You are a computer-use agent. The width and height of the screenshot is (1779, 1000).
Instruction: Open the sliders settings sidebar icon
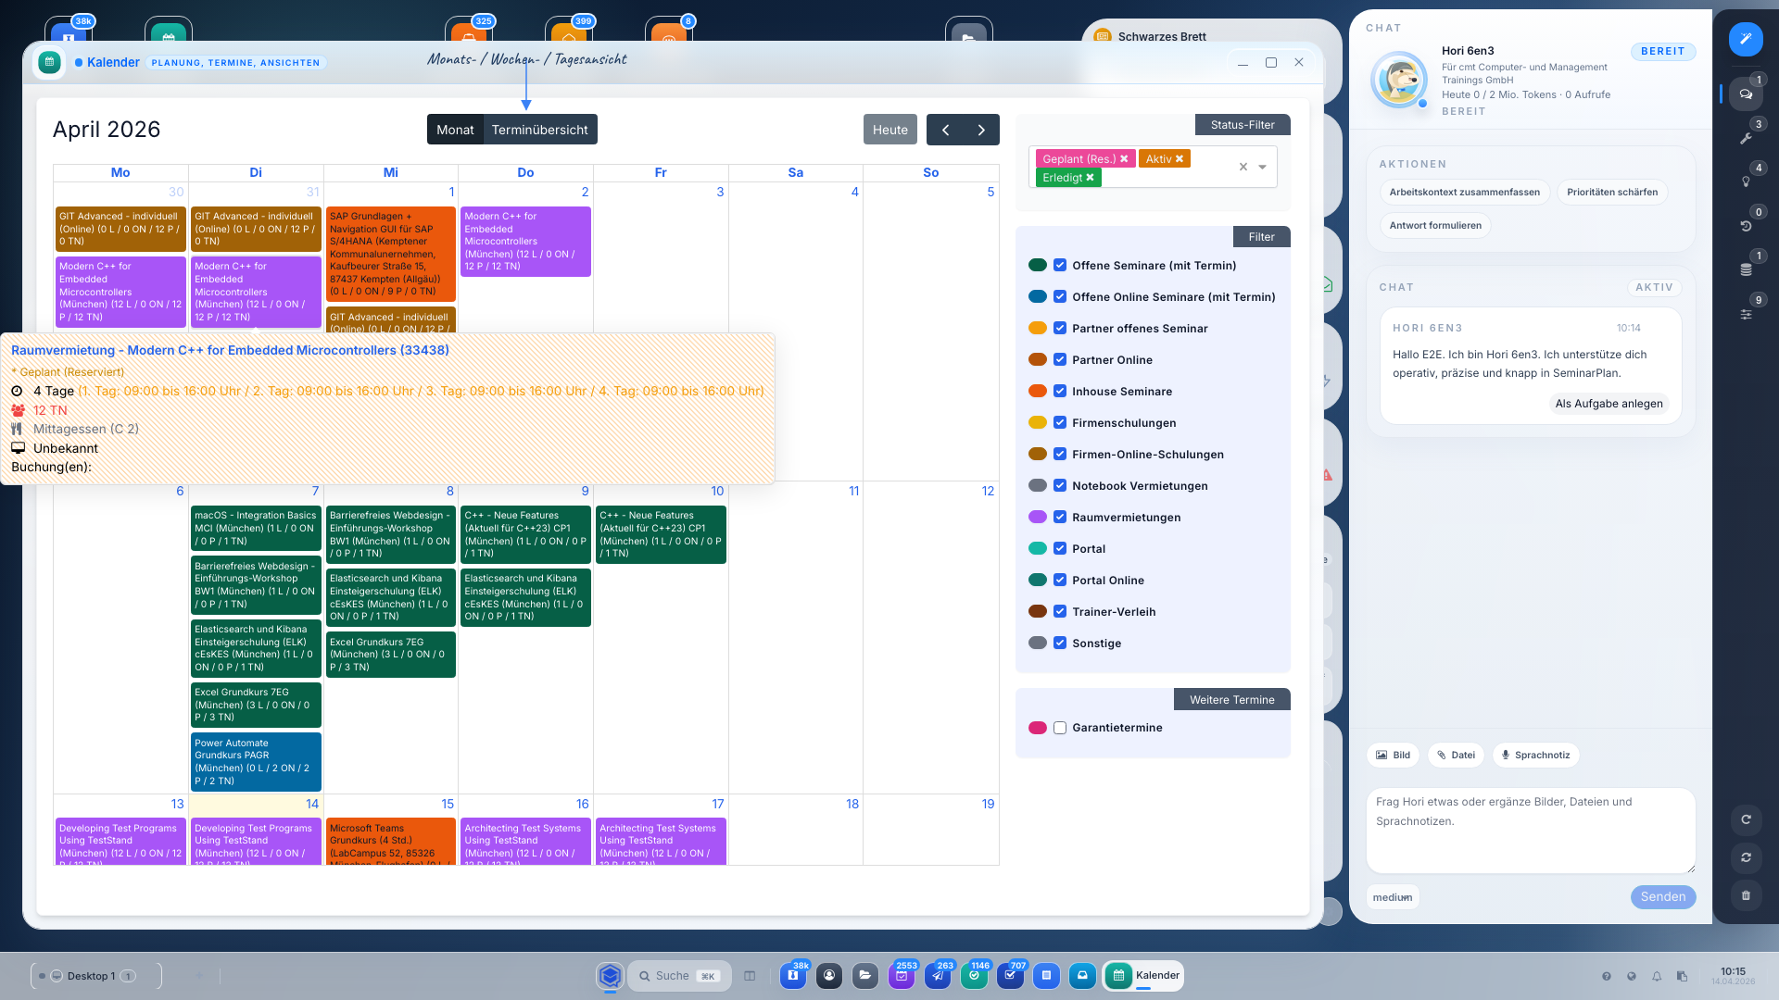click(1746, 314)
